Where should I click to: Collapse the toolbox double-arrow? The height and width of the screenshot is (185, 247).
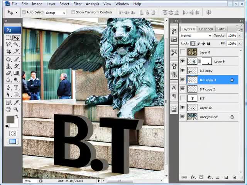click(x=6, y=21)
